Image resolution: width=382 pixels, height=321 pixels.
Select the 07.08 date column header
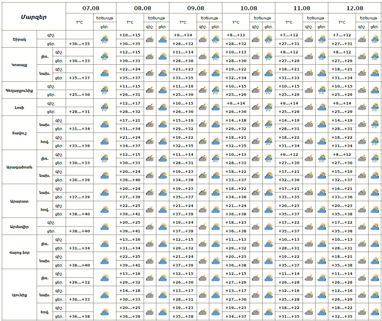91,8
